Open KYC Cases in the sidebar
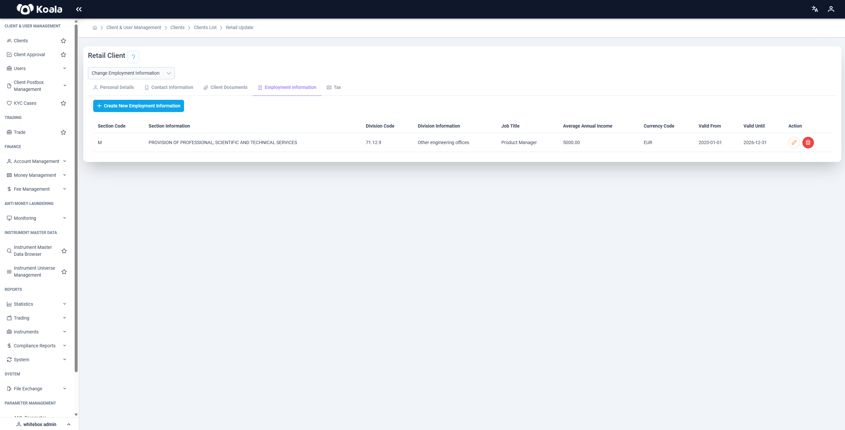The height and width of the screenshot is (430, 845). [25, 103]
